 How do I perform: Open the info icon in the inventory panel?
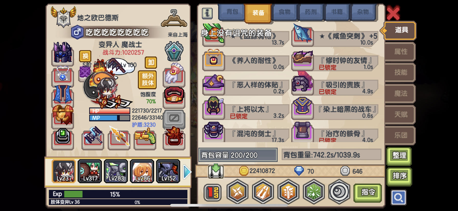pos(207,13)
